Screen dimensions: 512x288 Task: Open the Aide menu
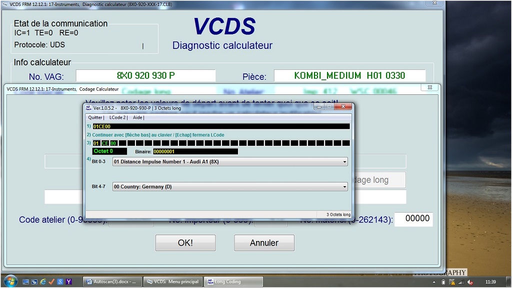tap(137, 118)
